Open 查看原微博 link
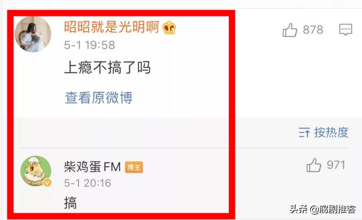The image size is (362, 220). [x=99, y=97]
